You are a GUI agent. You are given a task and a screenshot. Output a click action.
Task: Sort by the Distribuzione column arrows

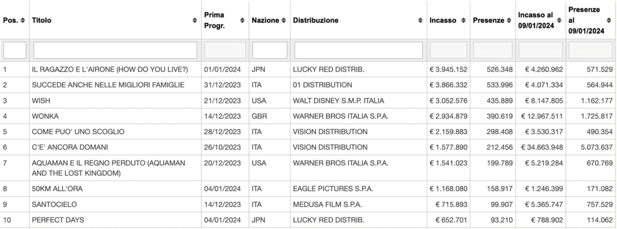coord(420,20)
